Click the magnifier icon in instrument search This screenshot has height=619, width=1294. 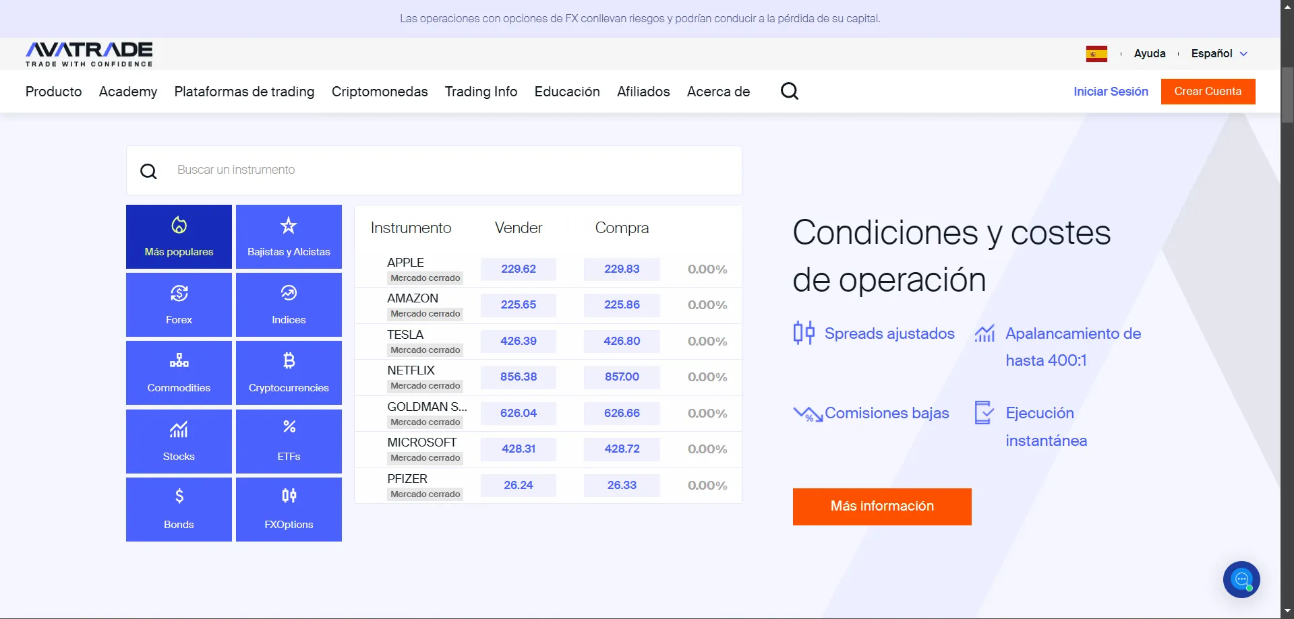point(148,171)
